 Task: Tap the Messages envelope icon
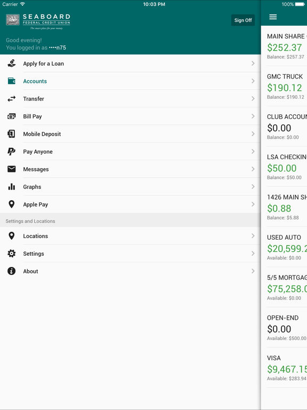[x=12, y=169]
